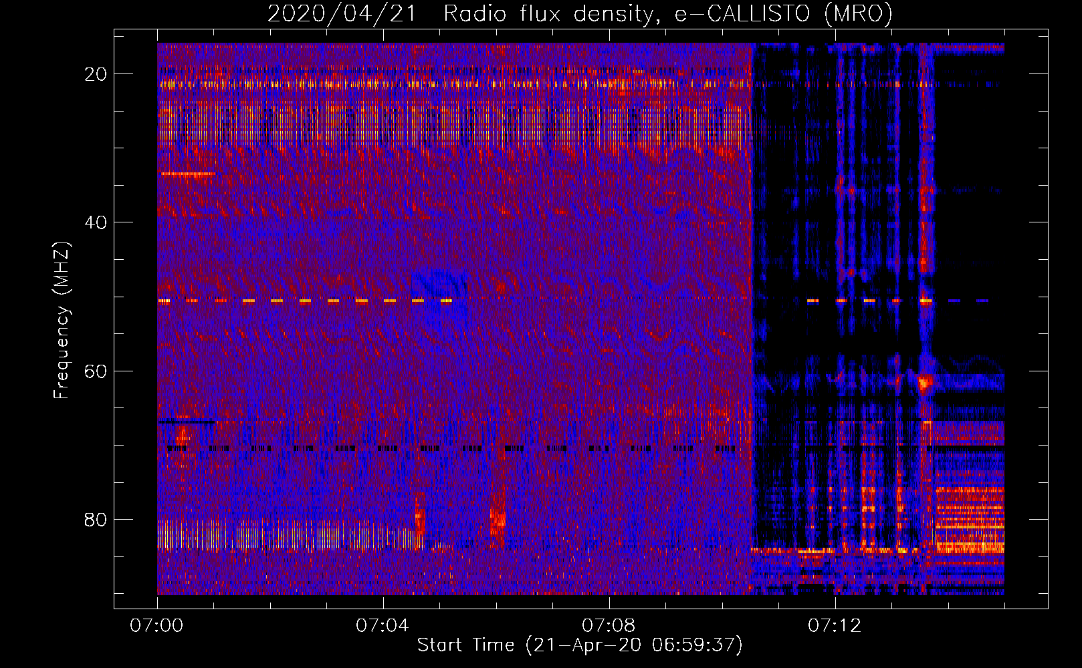Click the 'Frequency (MHZ)' y-axis label
This screenshot has width=1082, height=668.
[x=62, y=320]
